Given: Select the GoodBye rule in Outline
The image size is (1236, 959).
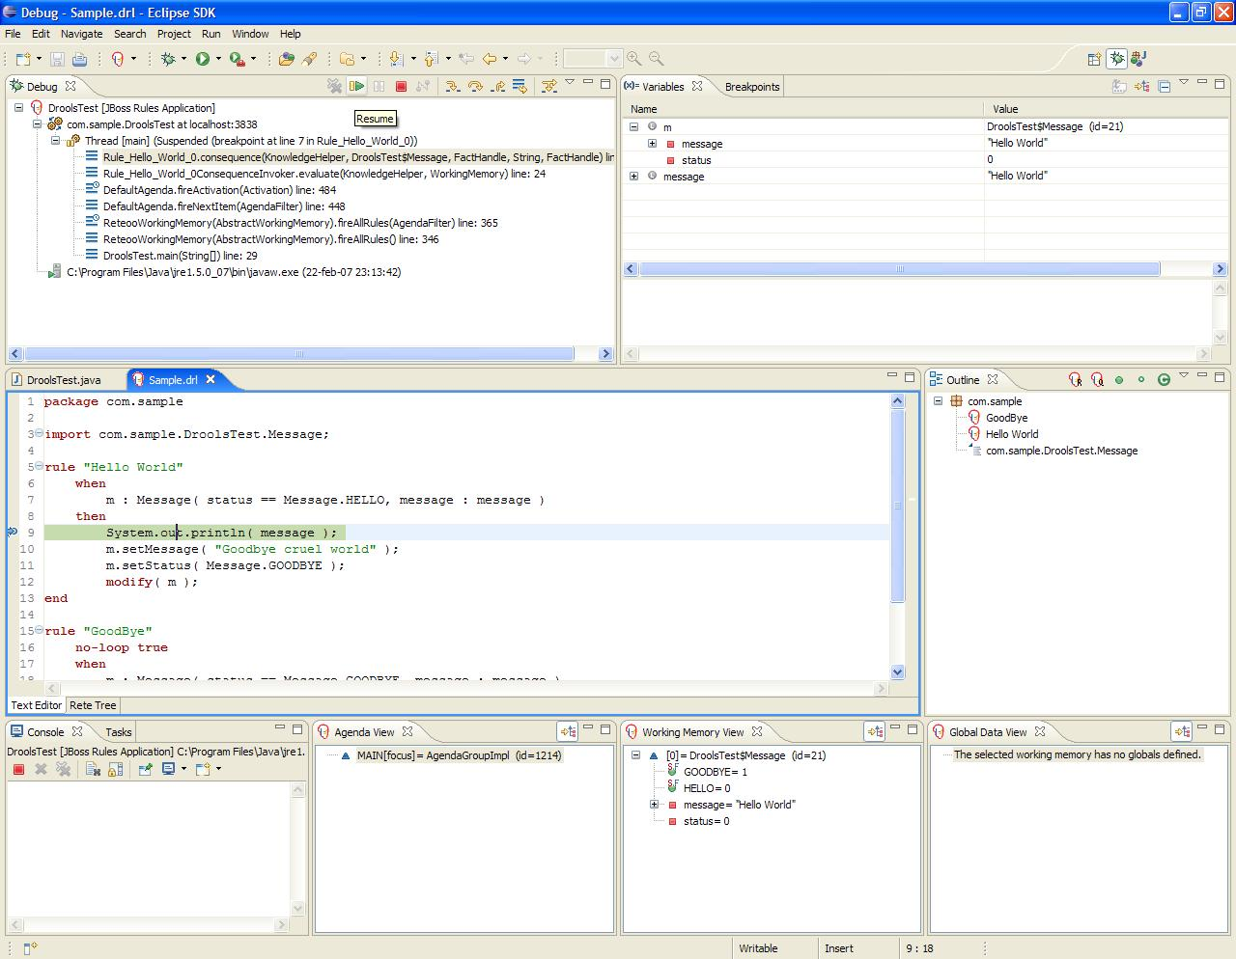Looking at the screenshot, I should pyautogui.click(x=1006, y=418).
